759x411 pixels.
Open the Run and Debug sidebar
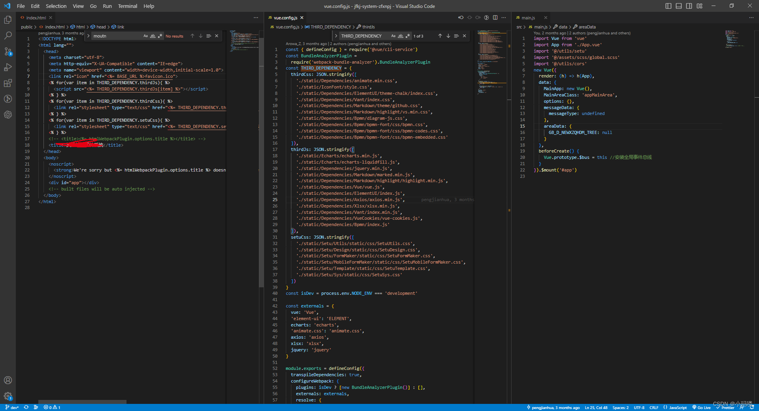pyautogui.click(x=8, y=67)
